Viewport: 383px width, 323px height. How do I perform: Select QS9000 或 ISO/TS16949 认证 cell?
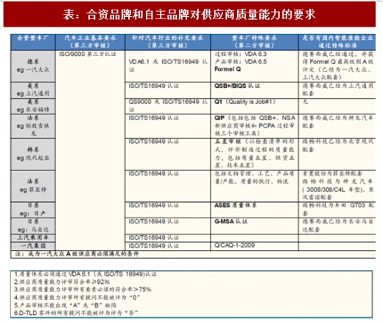pyautogui.click(x=168, y=105)
